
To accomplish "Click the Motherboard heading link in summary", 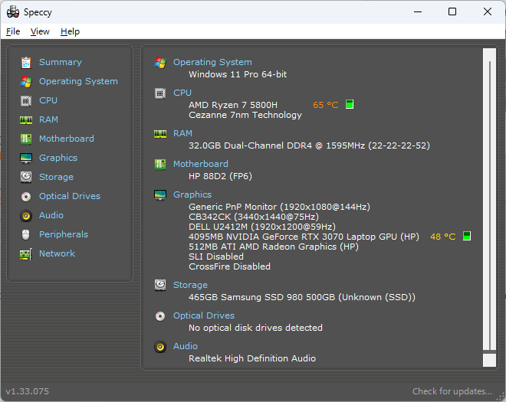I will (x=201, y=164).
